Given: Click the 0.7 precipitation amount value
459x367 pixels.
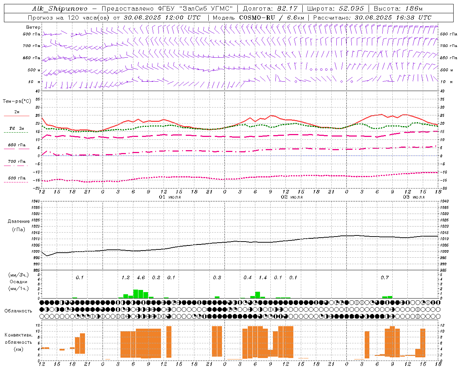Looking at the screenshot, I should 385,278.
